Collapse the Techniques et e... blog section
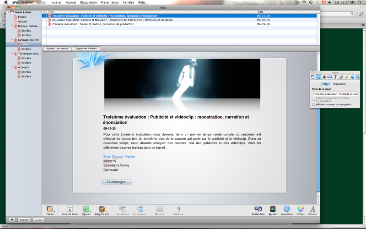 pos(12,54)
